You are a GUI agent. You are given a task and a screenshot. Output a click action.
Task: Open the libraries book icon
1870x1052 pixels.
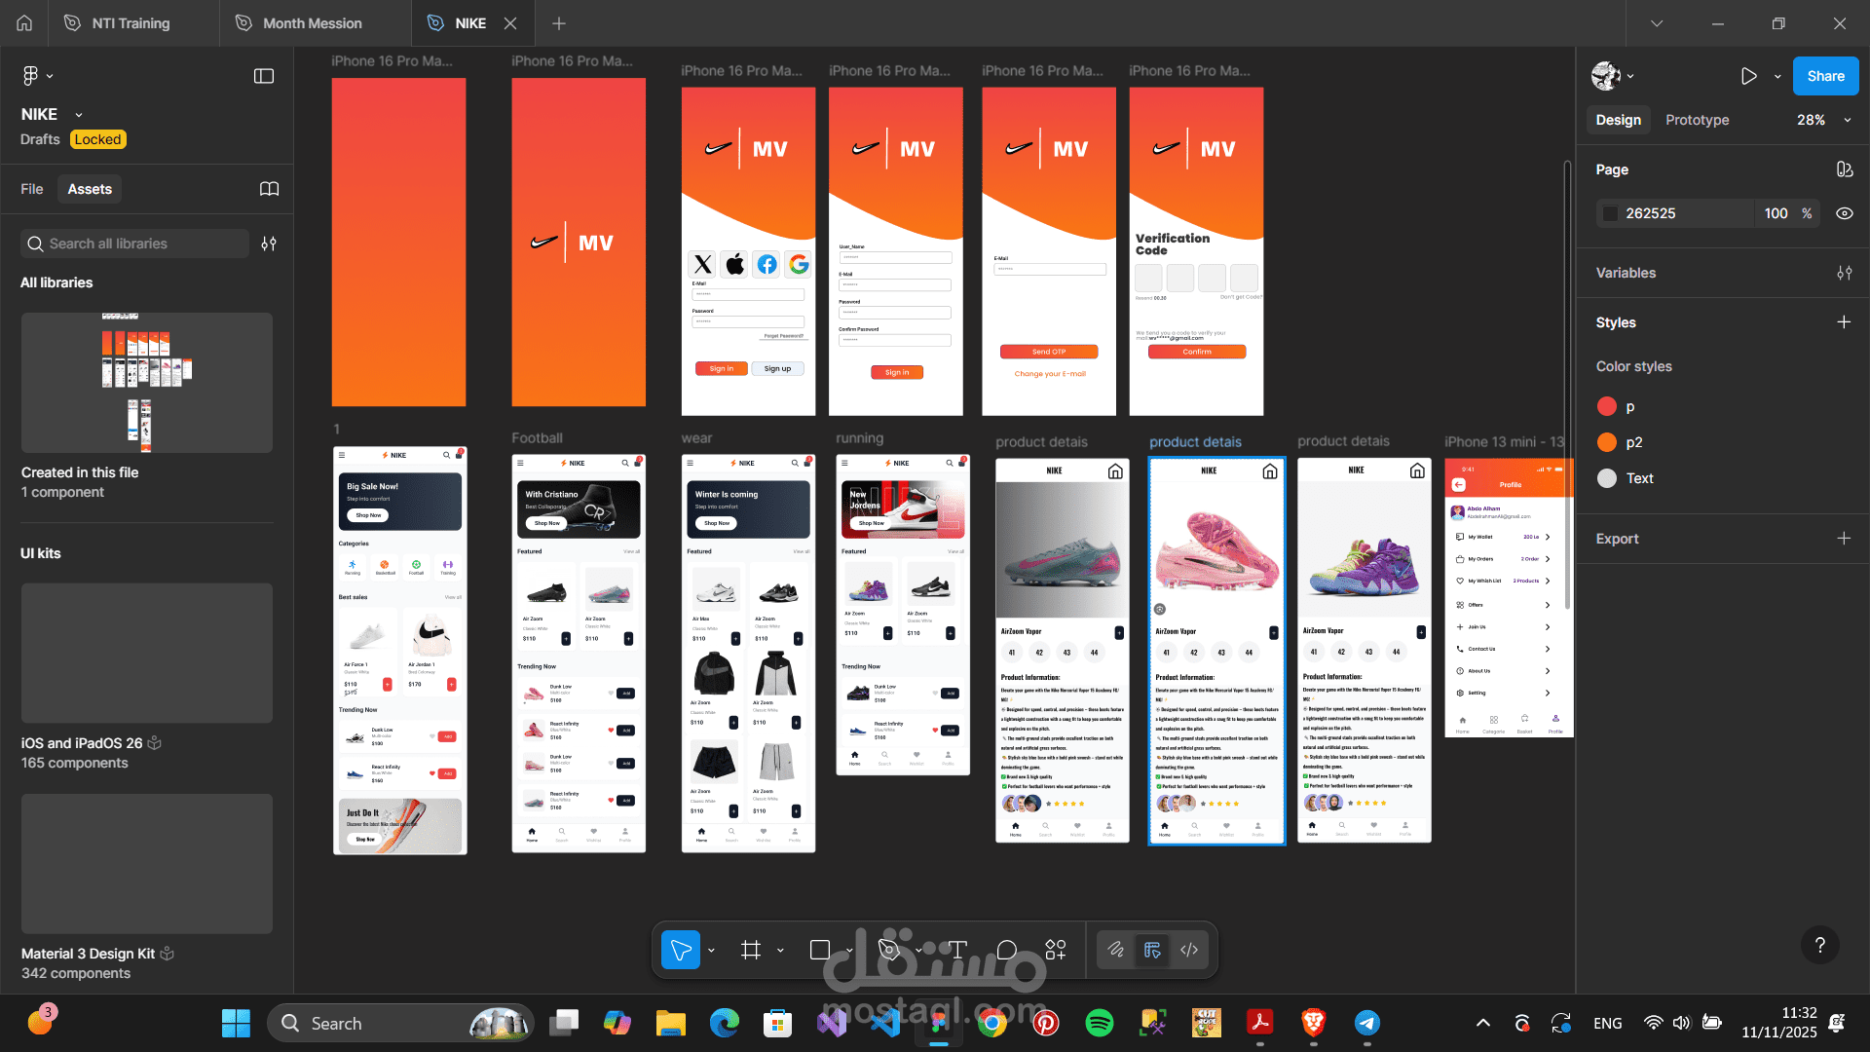coord(270,189)
